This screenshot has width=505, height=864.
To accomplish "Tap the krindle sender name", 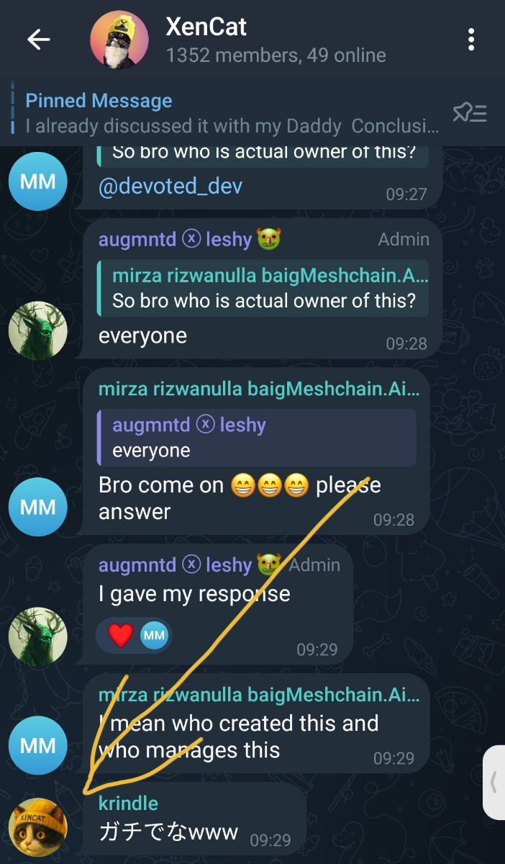I will click(x=128, y=803).
